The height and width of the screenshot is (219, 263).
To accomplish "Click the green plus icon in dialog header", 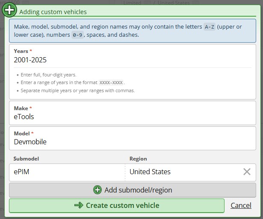I will click(9, 10).
